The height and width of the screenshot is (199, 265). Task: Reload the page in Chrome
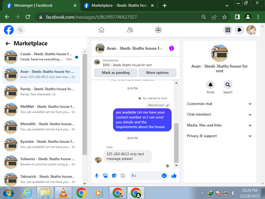point(28,17)
